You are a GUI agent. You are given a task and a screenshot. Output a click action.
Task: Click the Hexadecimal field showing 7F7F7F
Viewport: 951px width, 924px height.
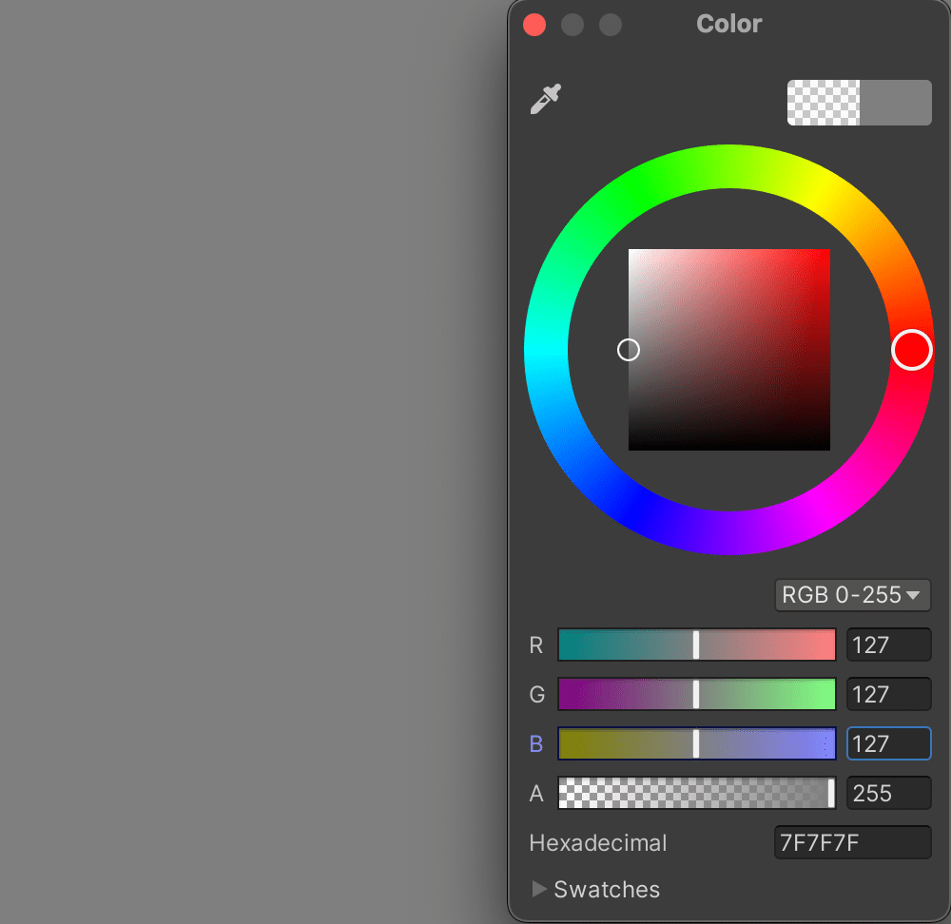tap(852, 843)
